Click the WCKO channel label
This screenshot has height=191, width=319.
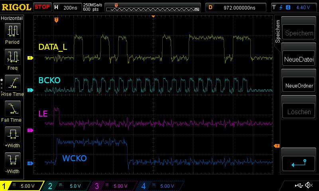(75, 158)
